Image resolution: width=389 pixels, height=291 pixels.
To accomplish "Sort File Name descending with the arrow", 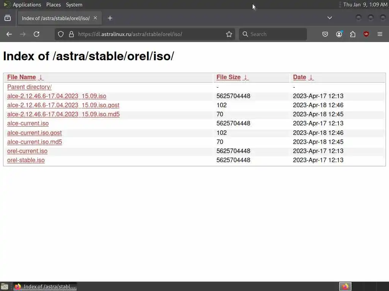I will (41, 77).
